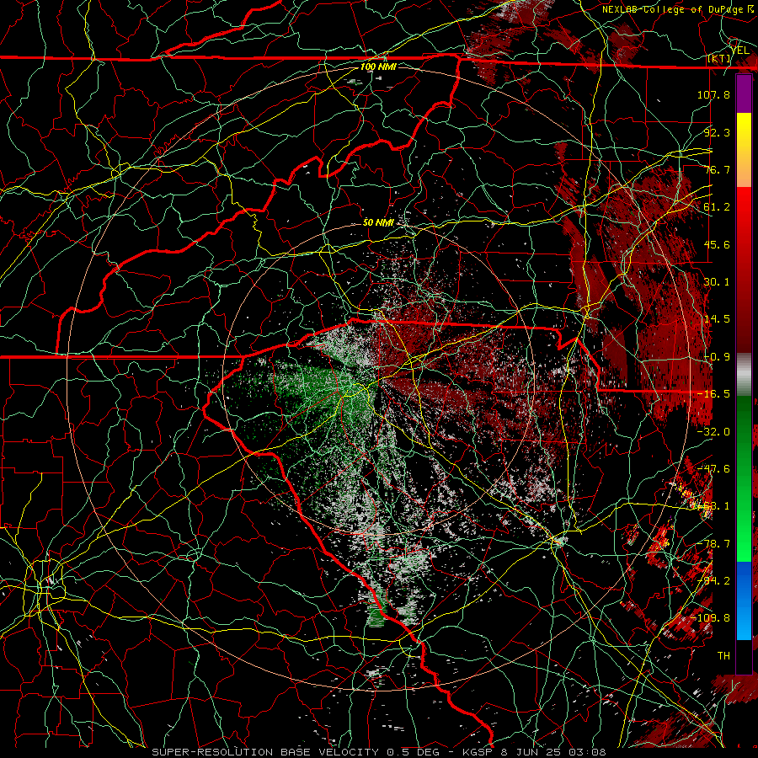Viewport: 758px width, 758px height.
Task: Select the -109.8 legend value
Action: pos(710,618)
